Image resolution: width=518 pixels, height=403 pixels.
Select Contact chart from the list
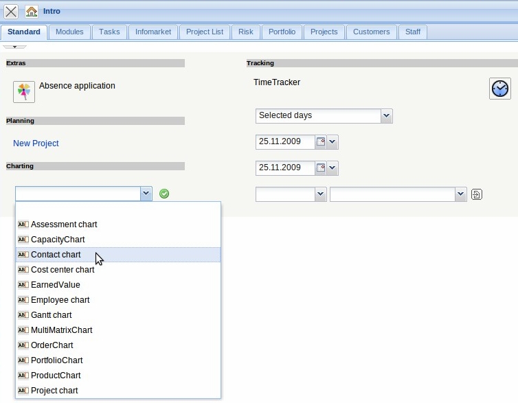pos(56,255)
